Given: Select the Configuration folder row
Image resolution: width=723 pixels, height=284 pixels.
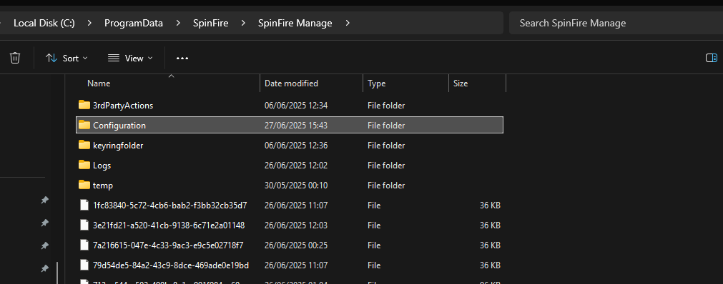Looking at the screenshot, I should [x=290, y=125].
